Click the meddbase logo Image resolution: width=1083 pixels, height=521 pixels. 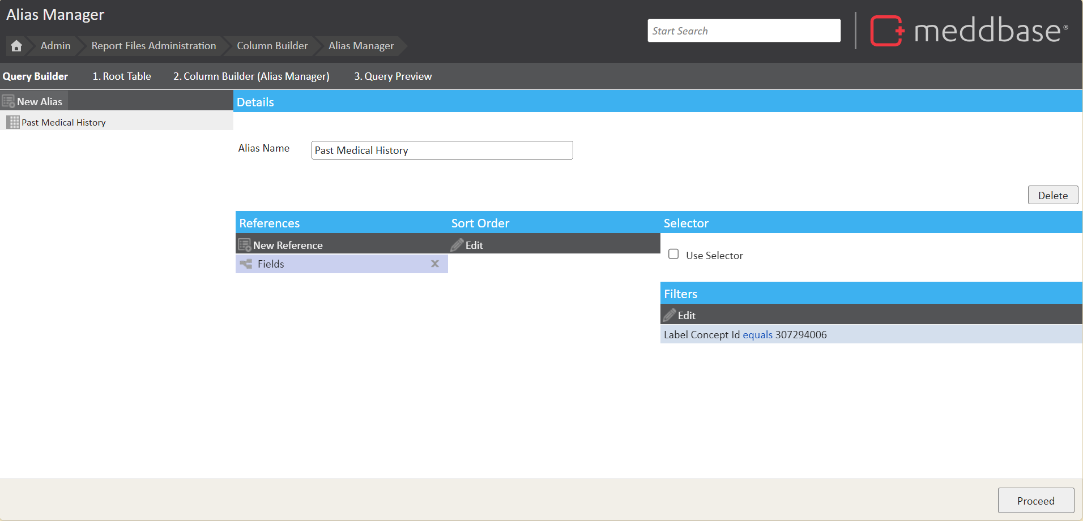(969, 31)
